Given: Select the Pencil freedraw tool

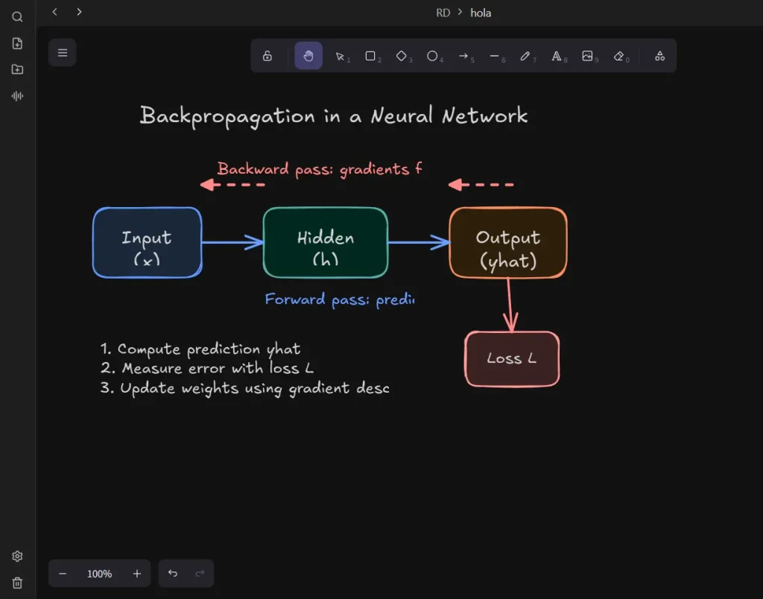Looking at the screenshot, I should point(525,56).
